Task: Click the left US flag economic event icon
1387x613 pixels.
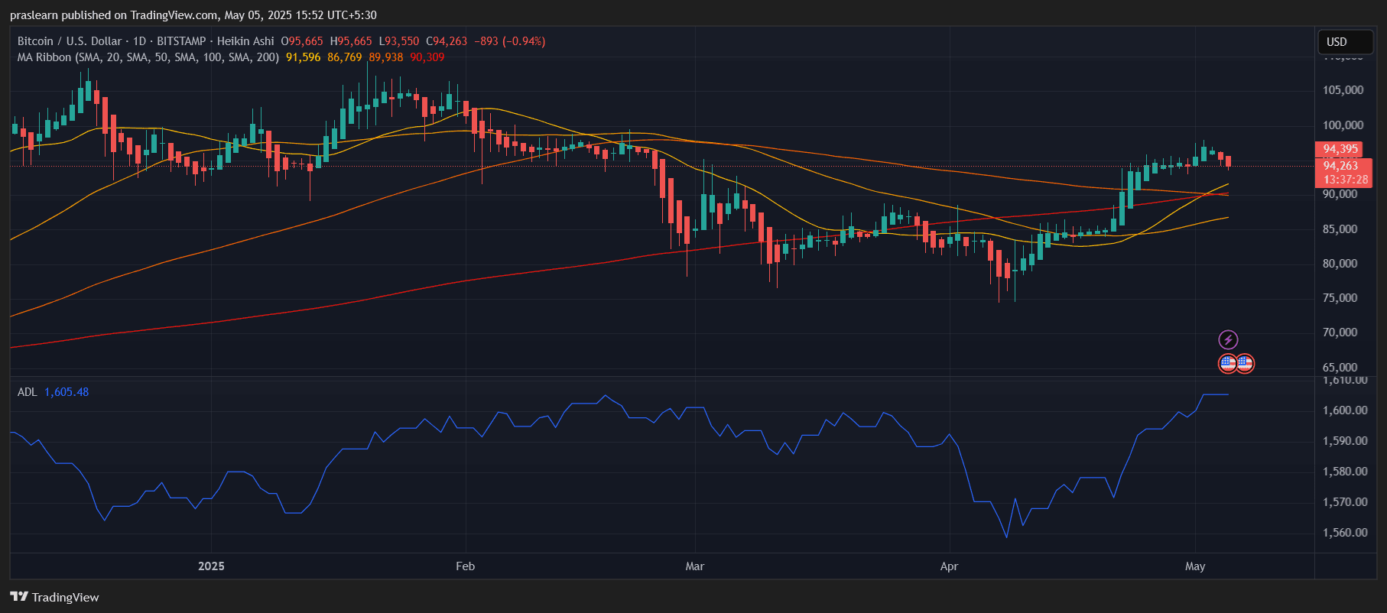Action: [x=1227, y=363]
